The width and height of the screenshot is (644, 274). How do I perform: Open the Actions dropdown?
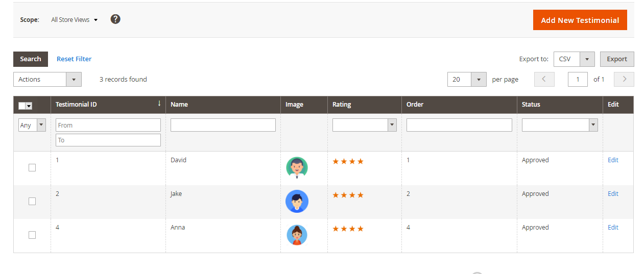tap(47, 79)
